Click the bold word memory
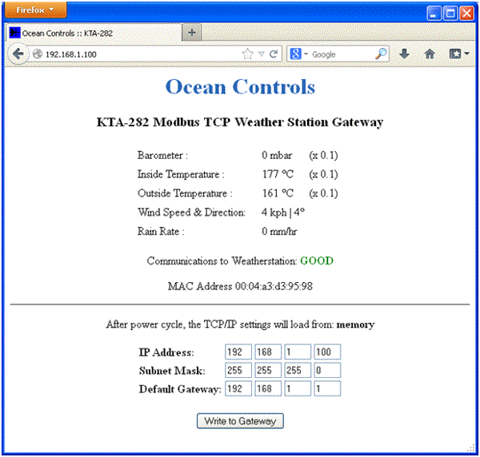Viewport: 480px width, 457px height. coord(355,324)
